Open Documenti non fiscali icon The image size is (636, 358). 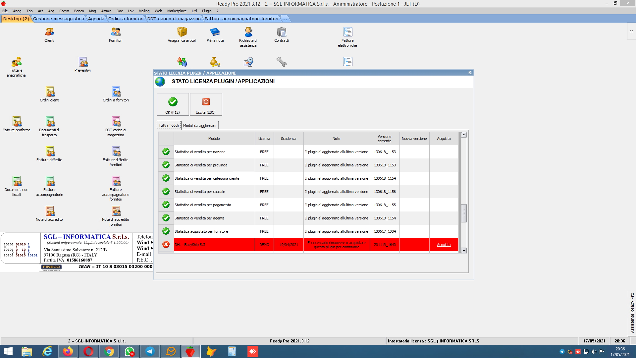click(16, 186)
